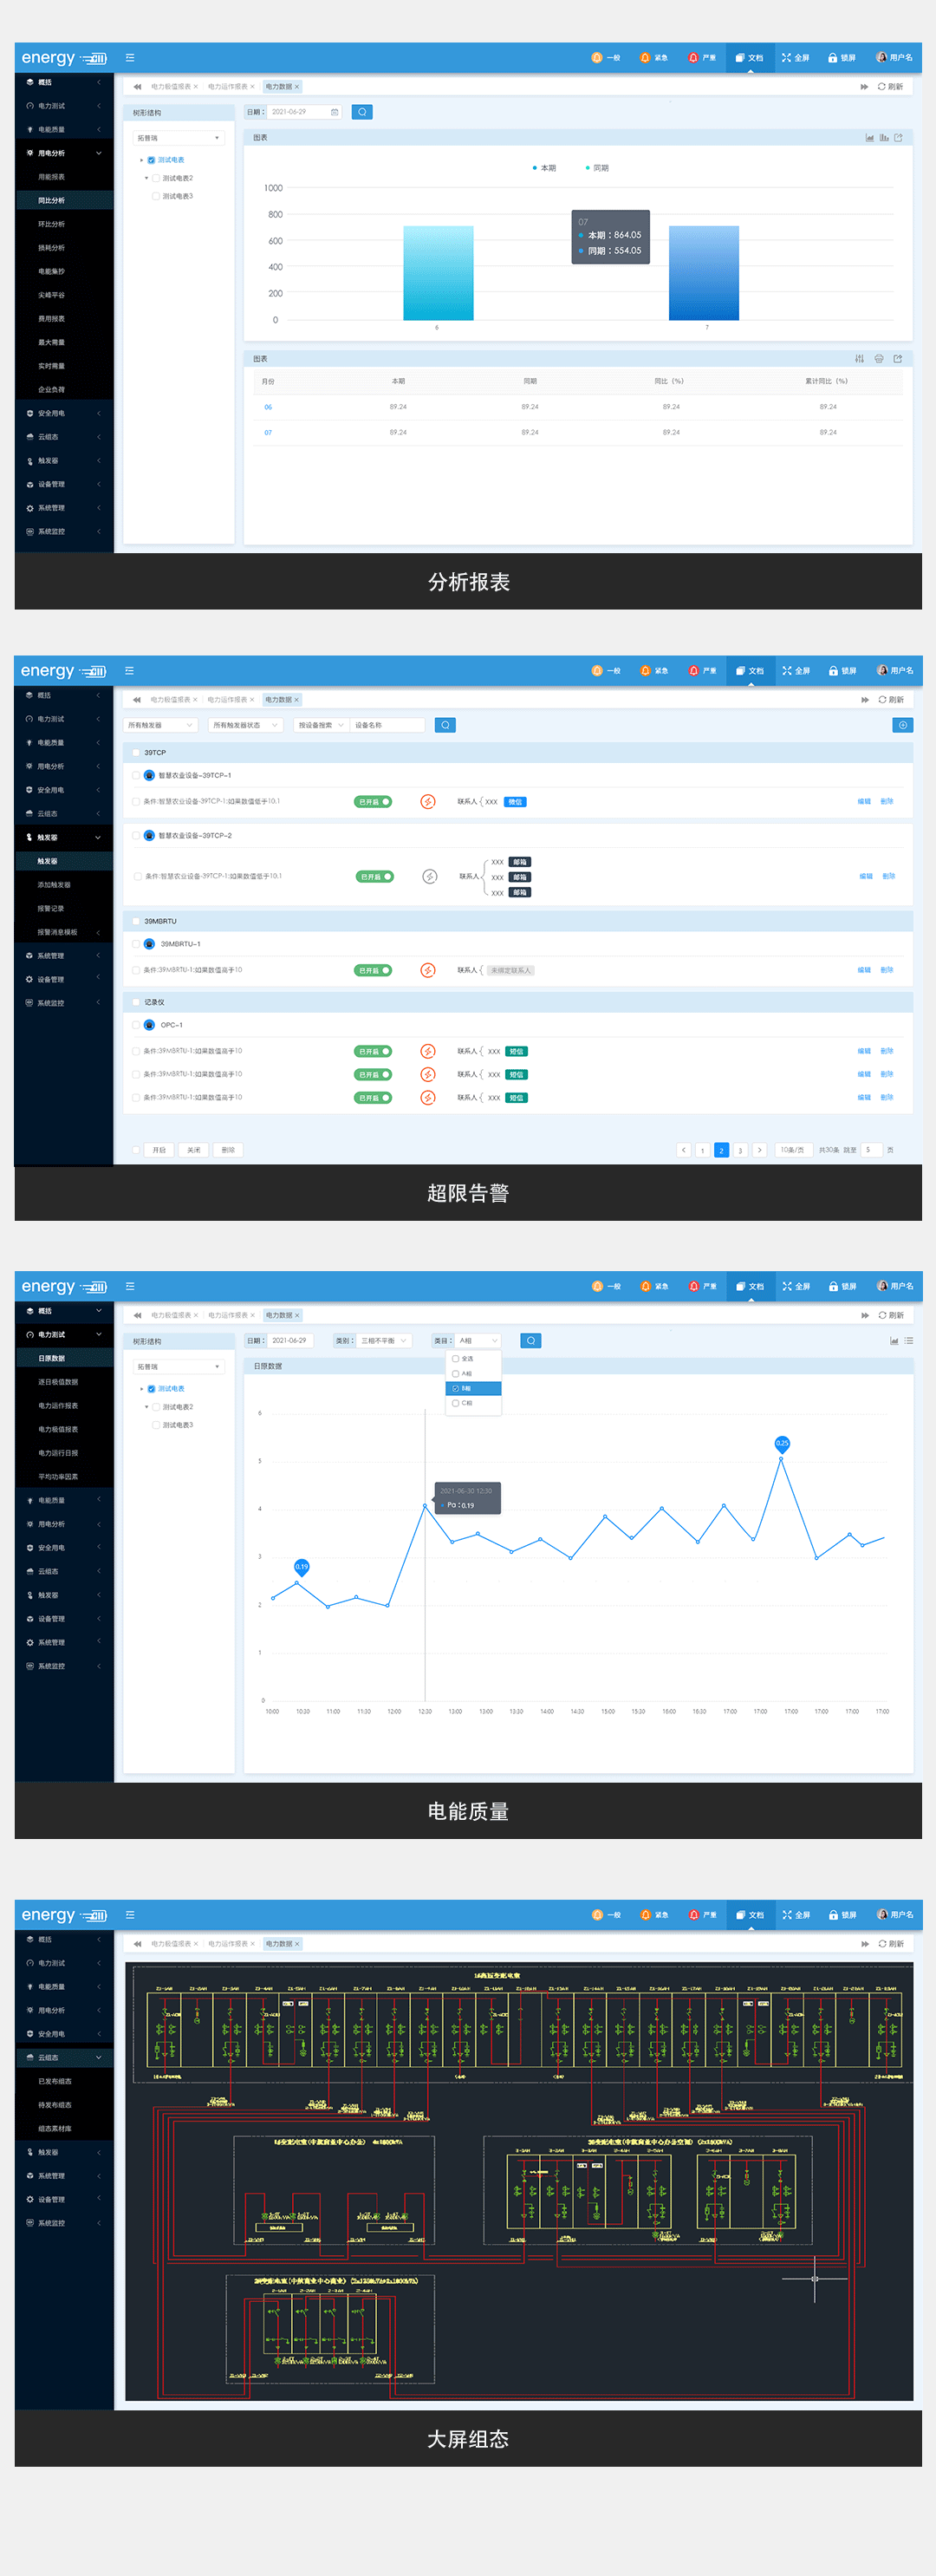Click grey lightning icon in 39TCP-2 row
The height and width of the screenshot is (2576, 936).
pos(429,876)
